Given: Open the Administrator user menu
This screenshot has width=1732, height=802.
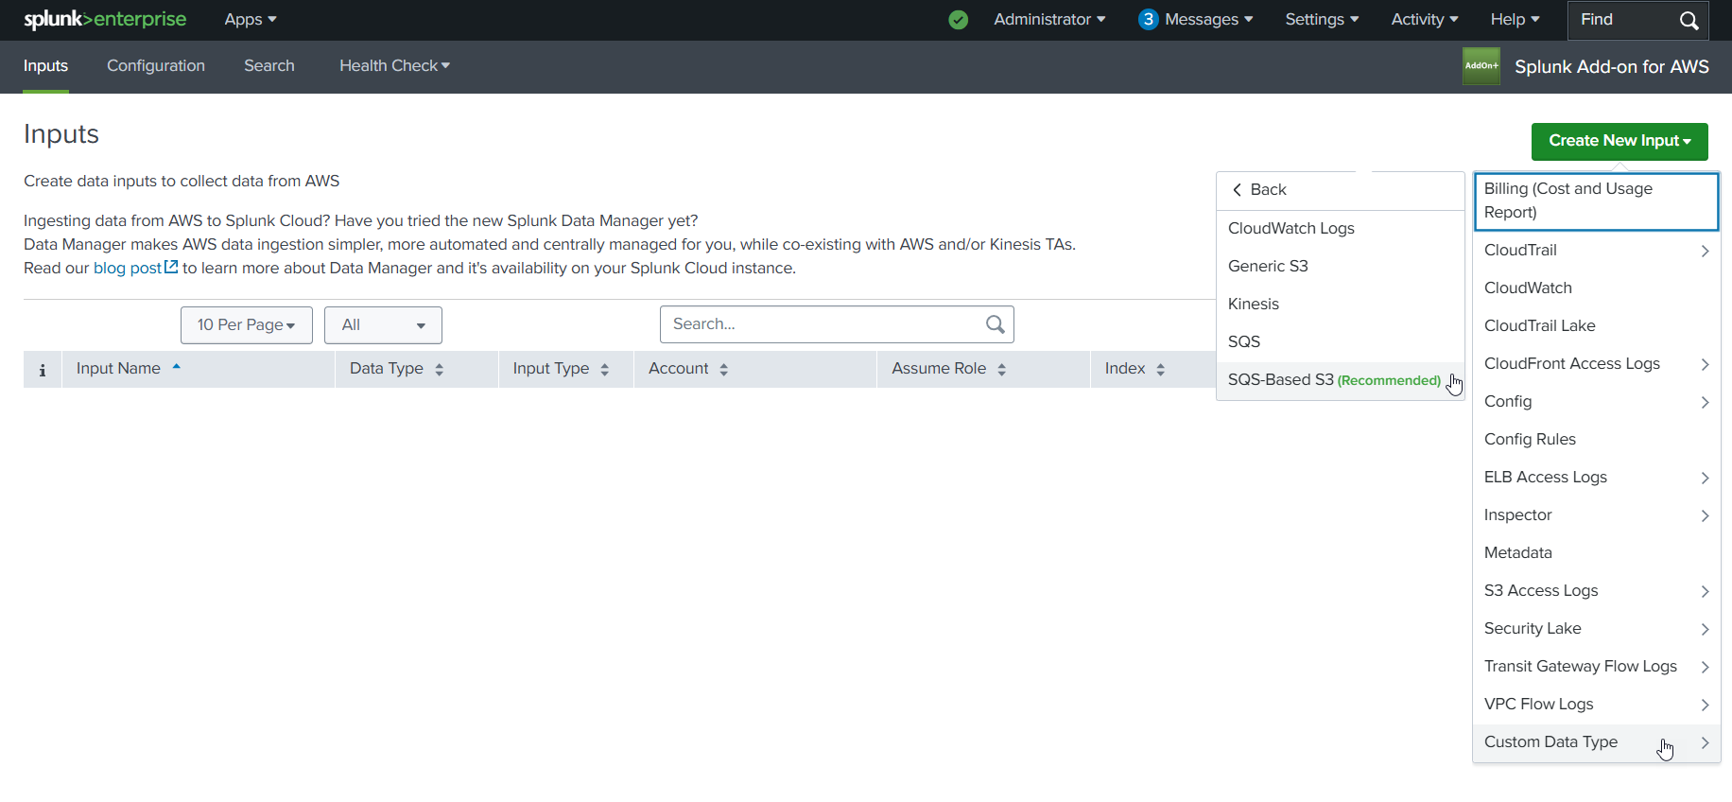Looking at the screenshot, I should (1049, 20).
